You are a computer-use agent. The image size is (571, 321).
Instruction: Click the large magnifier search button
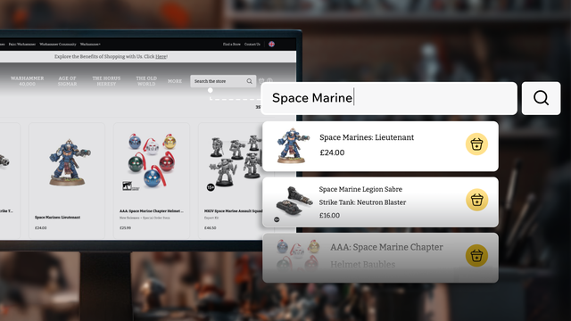click(x=541, y=98)
